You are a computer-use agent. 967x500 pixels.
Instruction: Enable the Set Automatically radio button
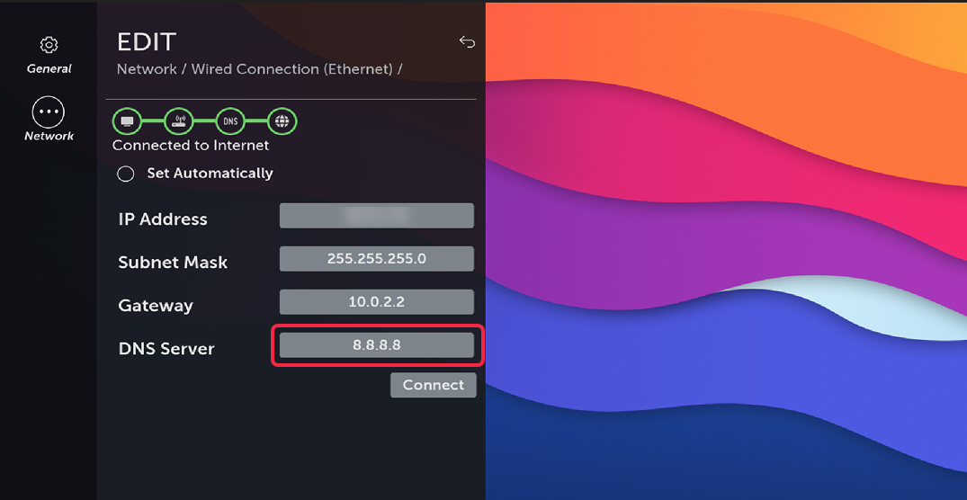click(x=126, y=174)
